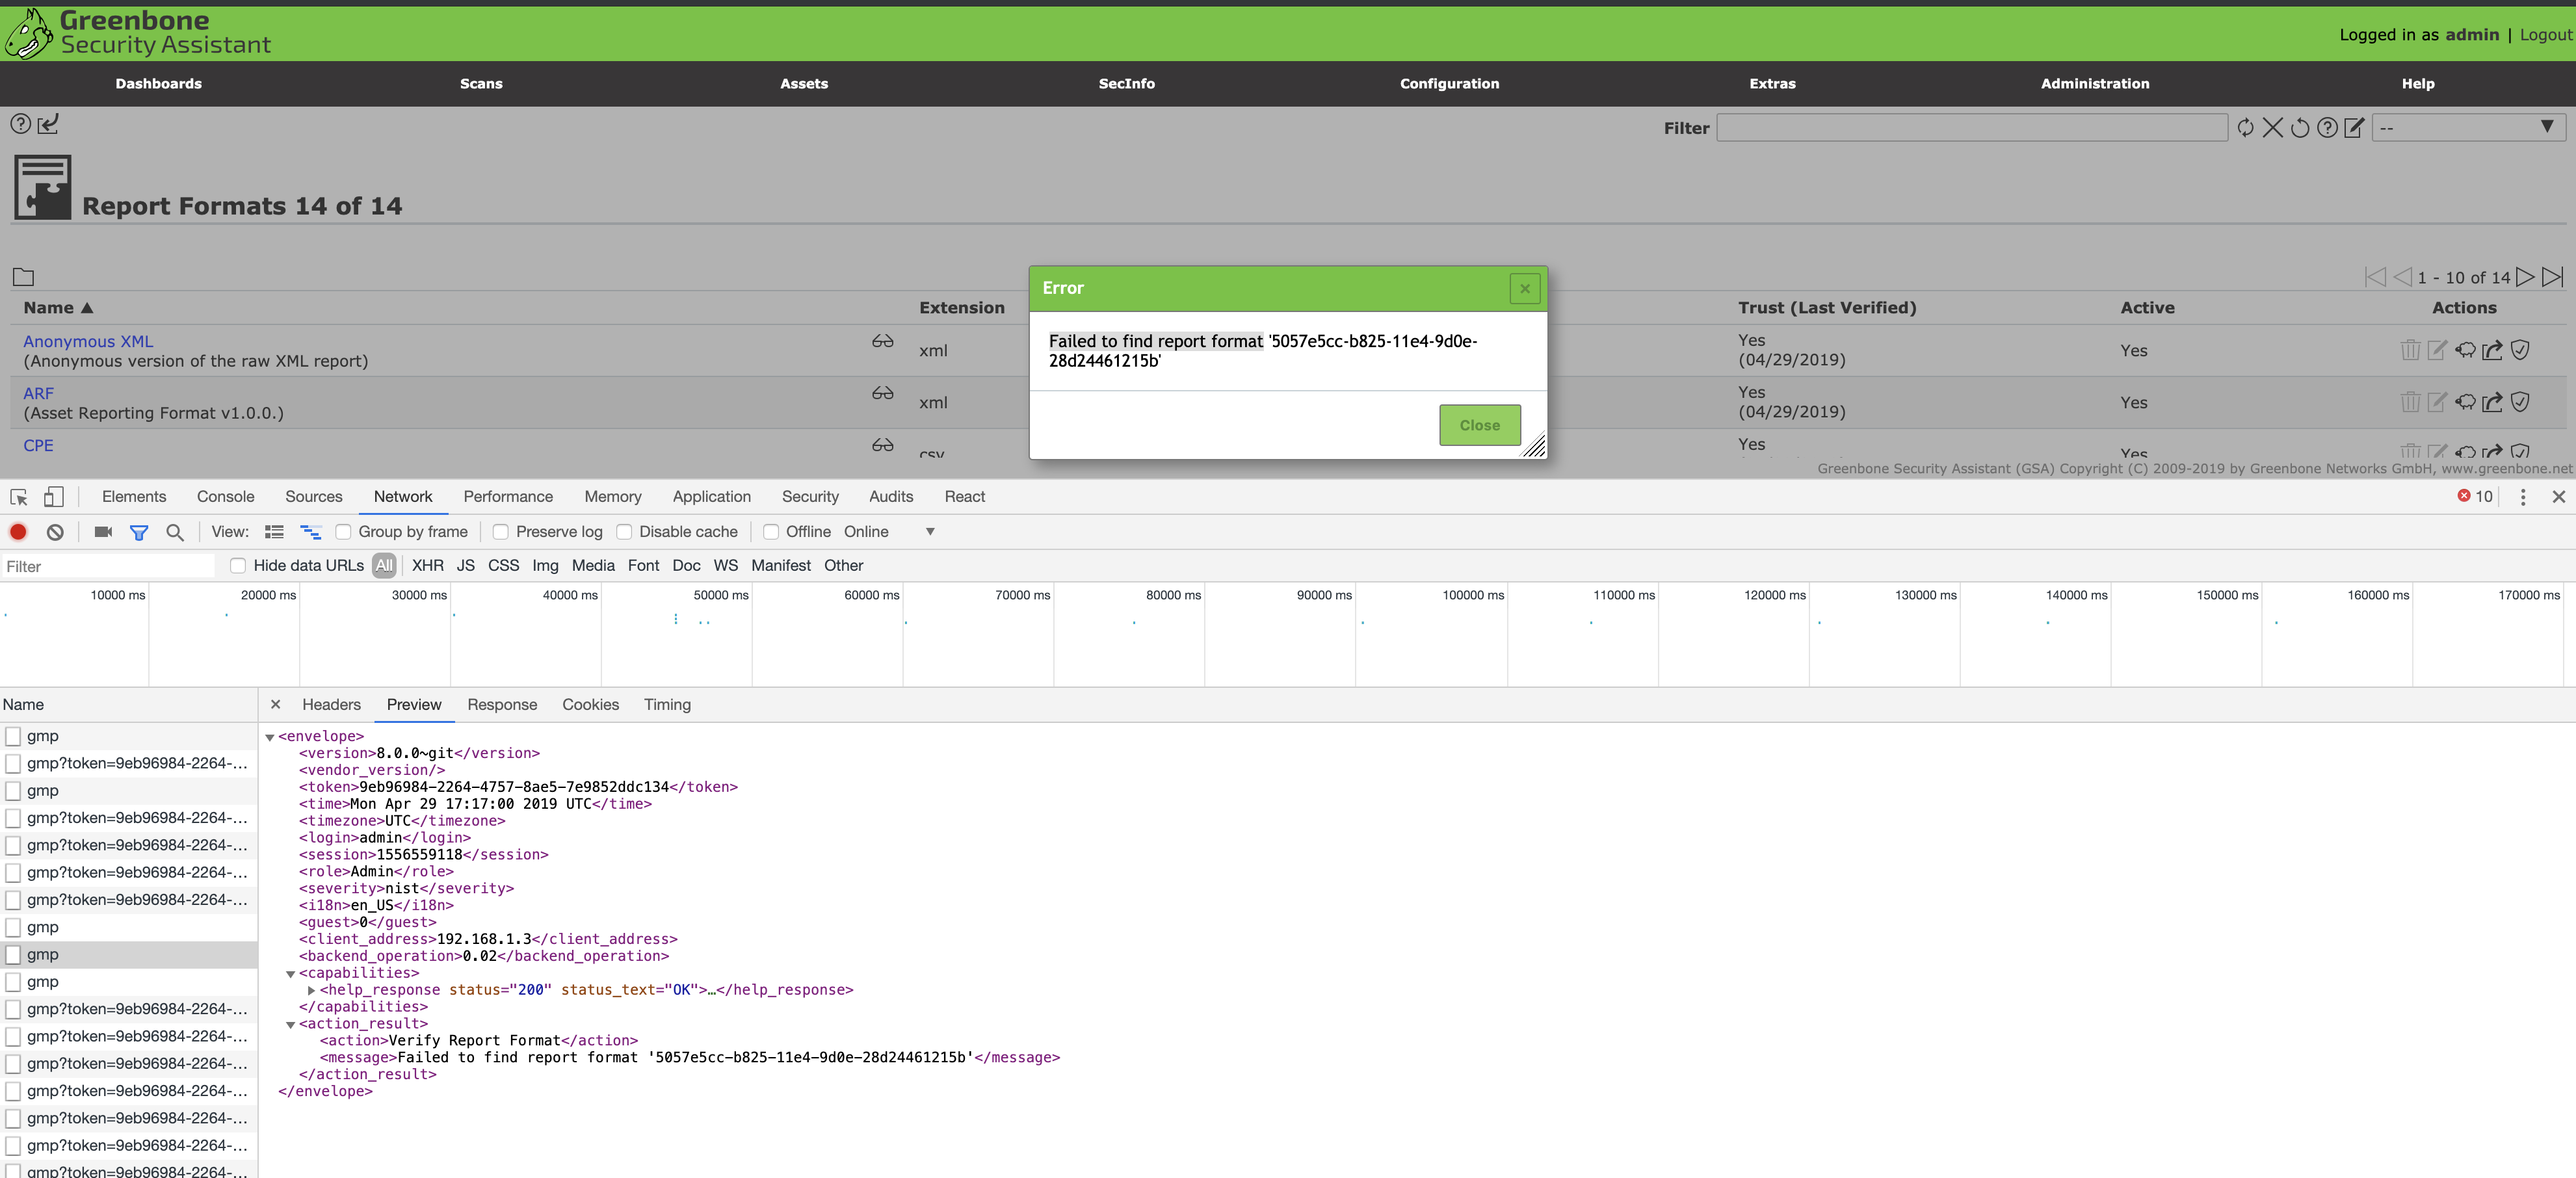Screen dimensions: 2576x1178
Task: Open the DevTools network search icon
Action: (175, 532)
